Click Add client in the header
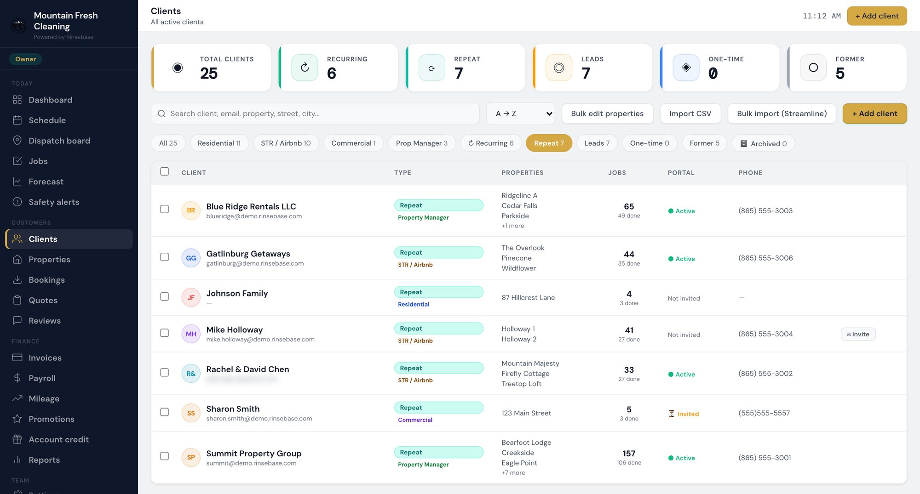Viewport: 920px width, 494px height. click(877, 16)
